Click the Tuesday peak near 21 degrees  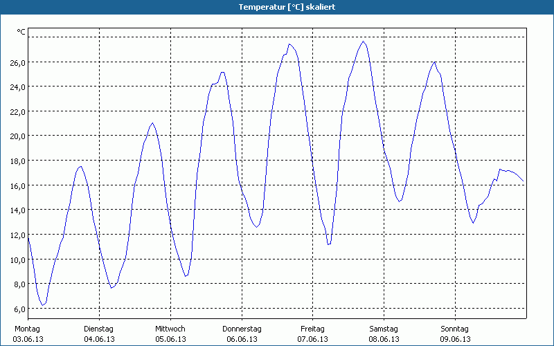(x=152, y=123)
